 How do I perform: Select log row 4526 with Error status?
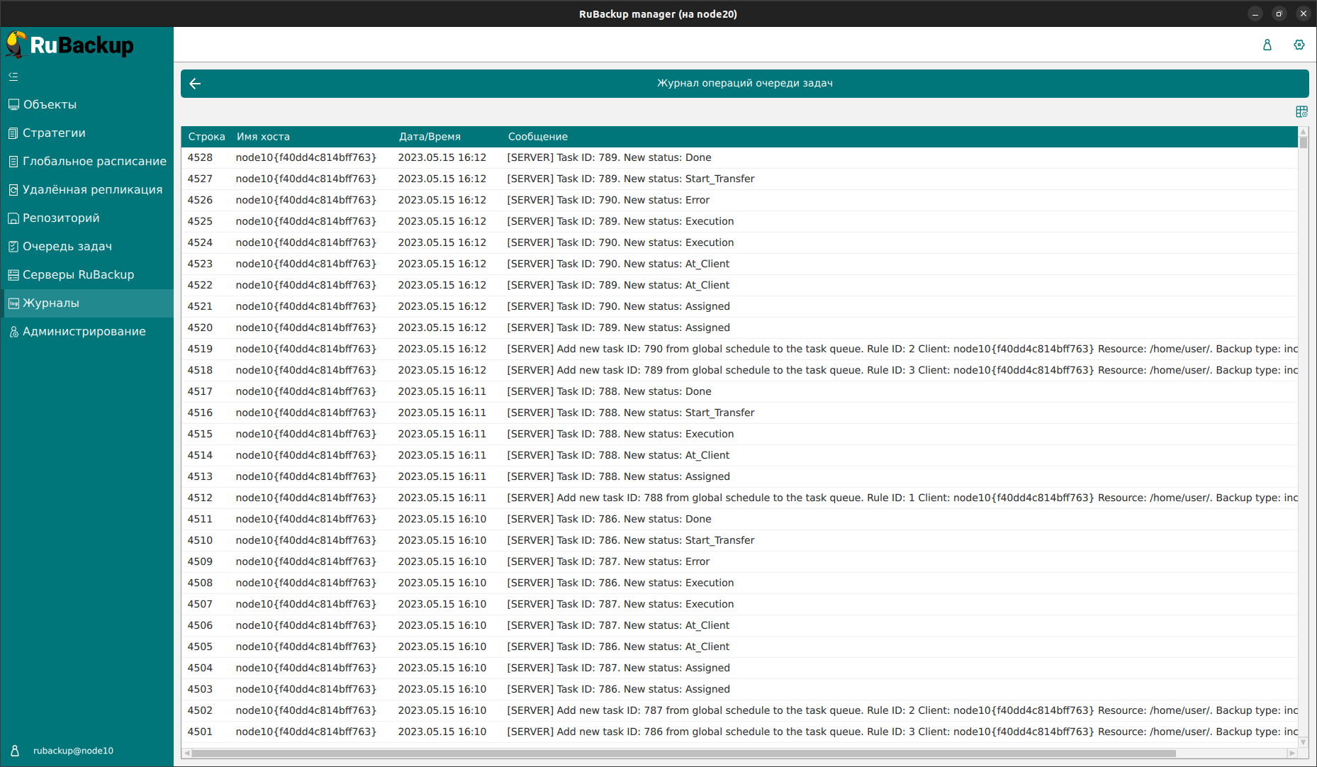tap(607, 200)
